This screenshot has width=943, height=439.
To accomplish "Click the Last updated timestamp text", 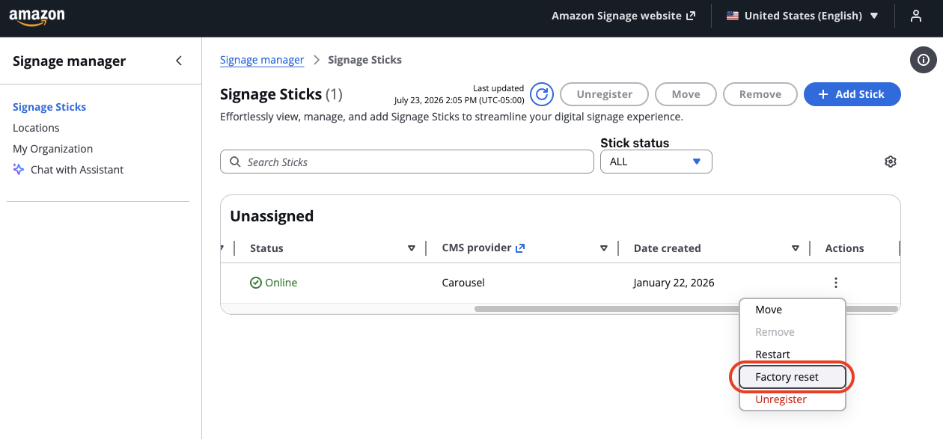I will coord(460,94).
